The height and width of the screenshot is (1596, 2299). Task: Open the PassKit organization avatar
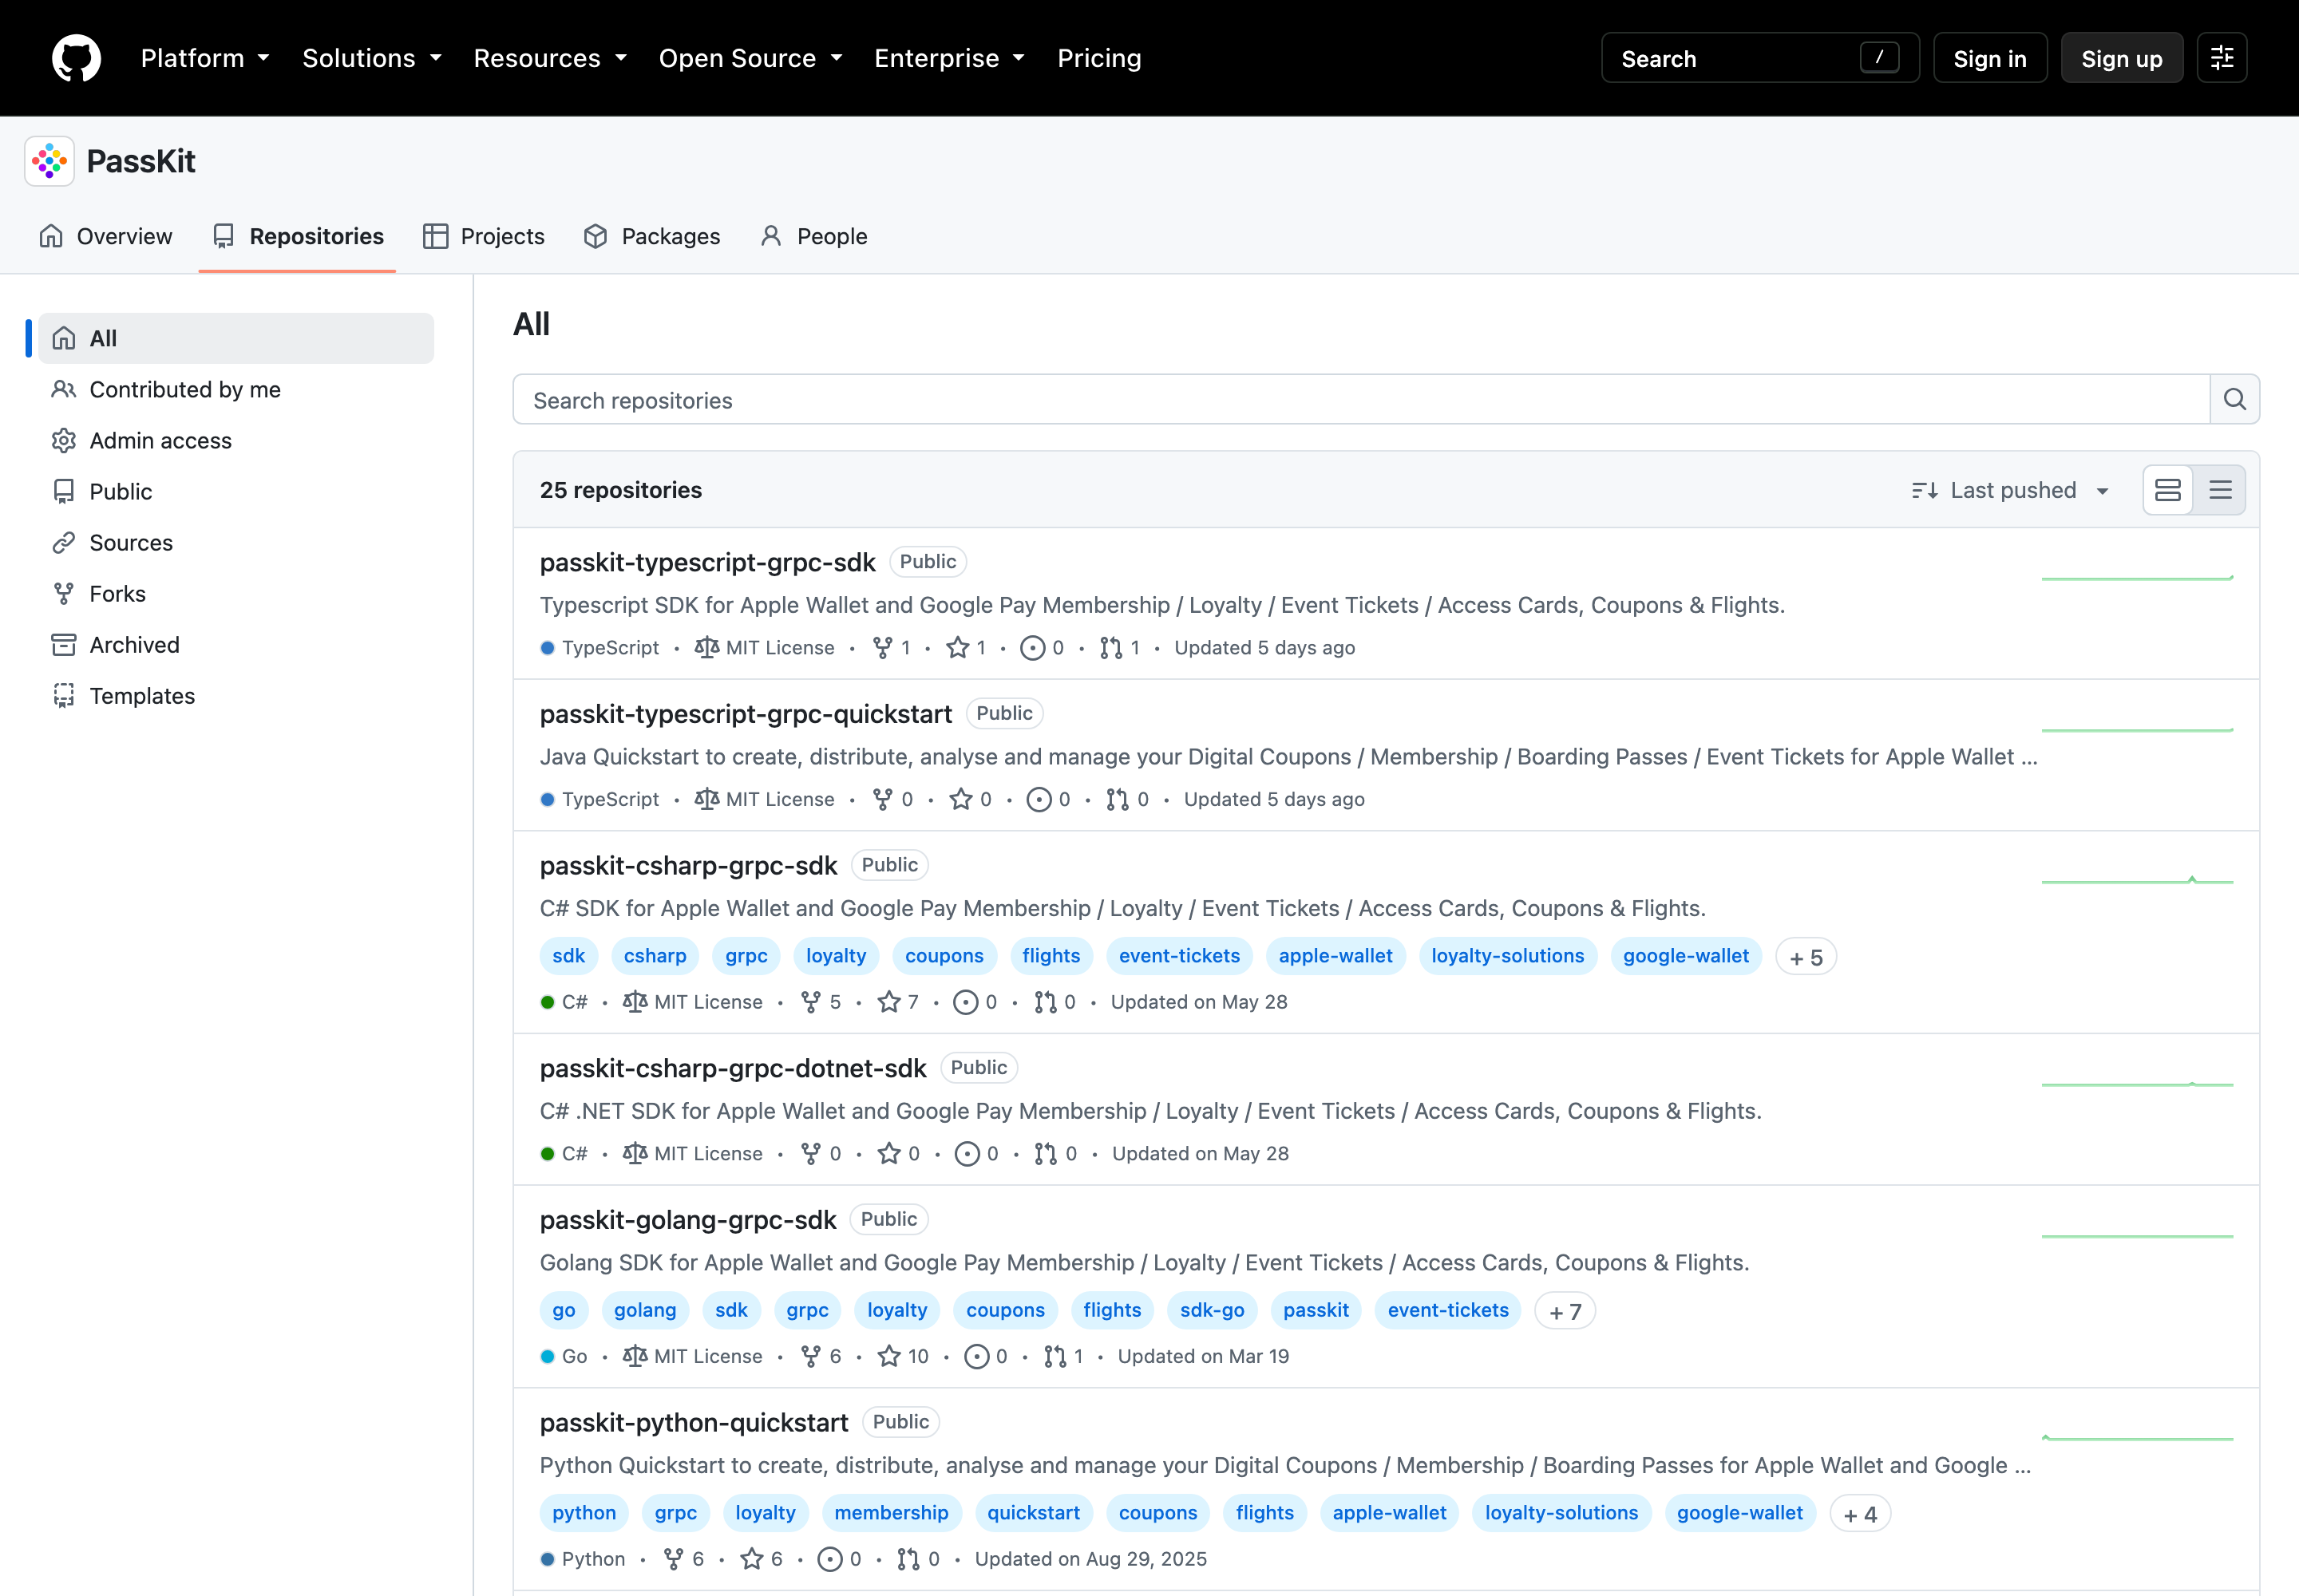49,161
